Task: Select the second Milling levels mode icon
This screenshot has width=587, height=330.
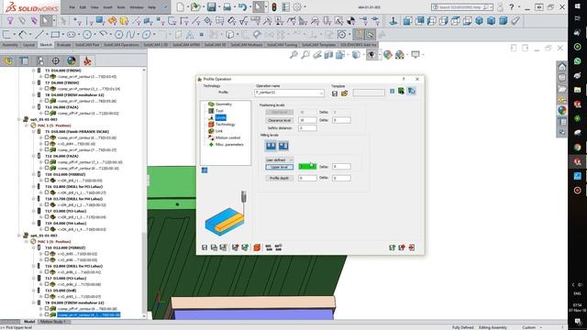Action: 283,146
